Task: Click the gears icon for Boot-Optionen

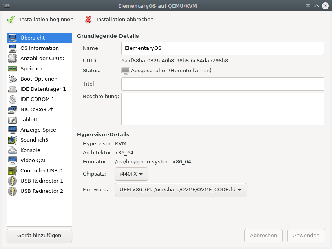Action: pyautogui.click(x=13, y=79)
